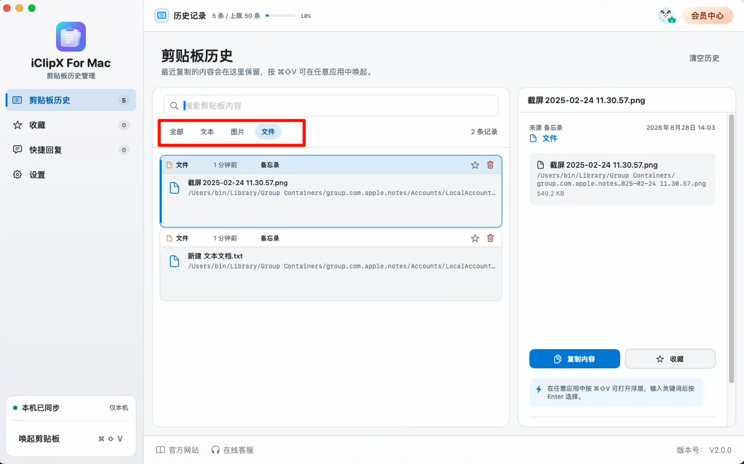
Task: Favorite the 截屏 png record with star
Action: (x=475, y=165)
